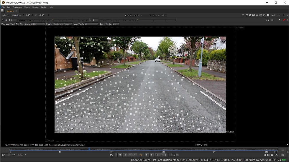This screenshot has height=162, width=289.
Task: Go to the next keyframe
Action: tap(157, 155)
